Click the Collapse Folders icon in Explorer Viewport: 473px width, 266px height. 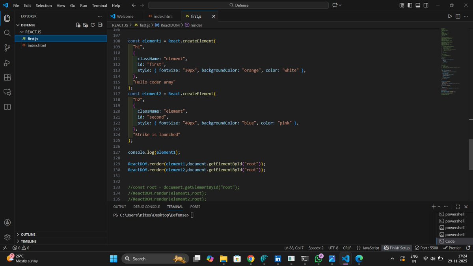pyautogui.click(x=100, y=25)
